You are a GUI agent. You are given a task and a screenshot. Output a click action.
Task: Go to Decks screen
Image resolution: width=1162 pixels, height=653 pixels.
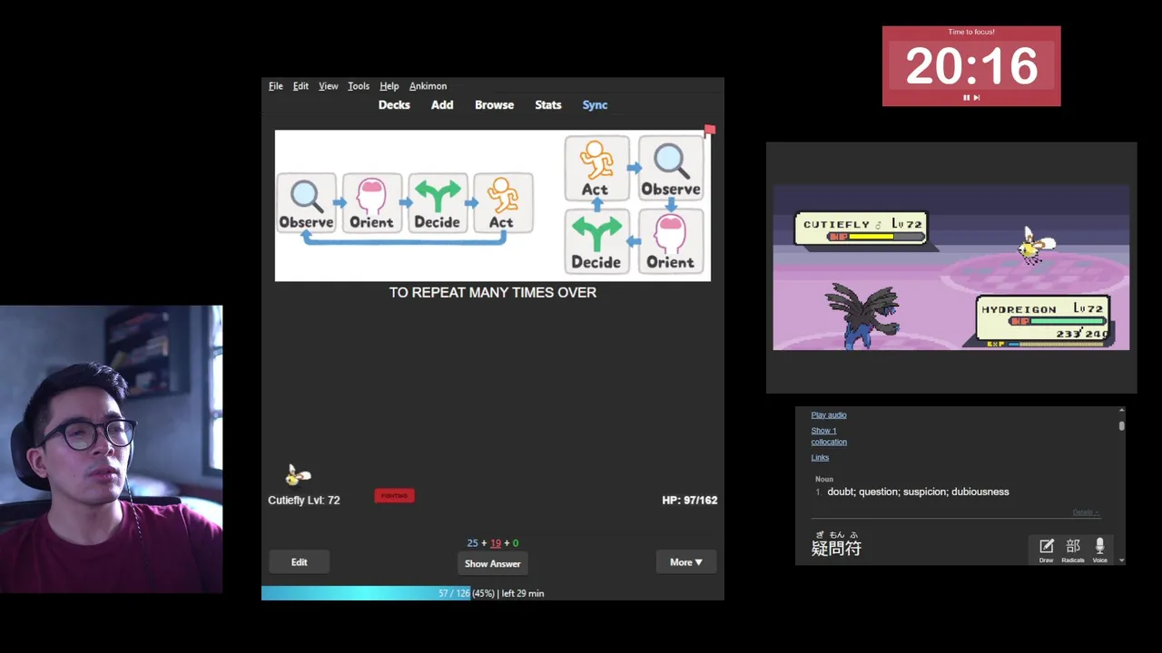(394, 105)
